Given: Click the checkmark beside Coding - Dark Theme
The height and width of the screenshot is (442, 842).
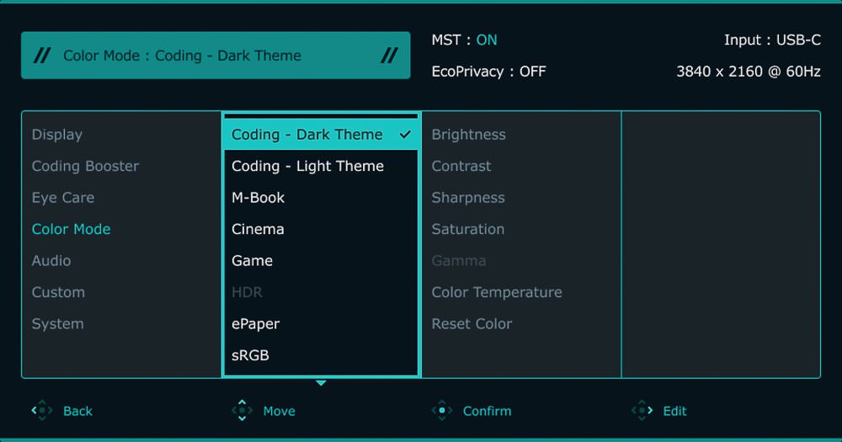Looking at the screenshot, I should point(405,135).
